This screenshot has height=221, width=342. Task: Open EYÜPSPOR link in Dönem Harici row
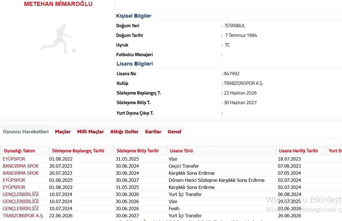pos(14,180)
